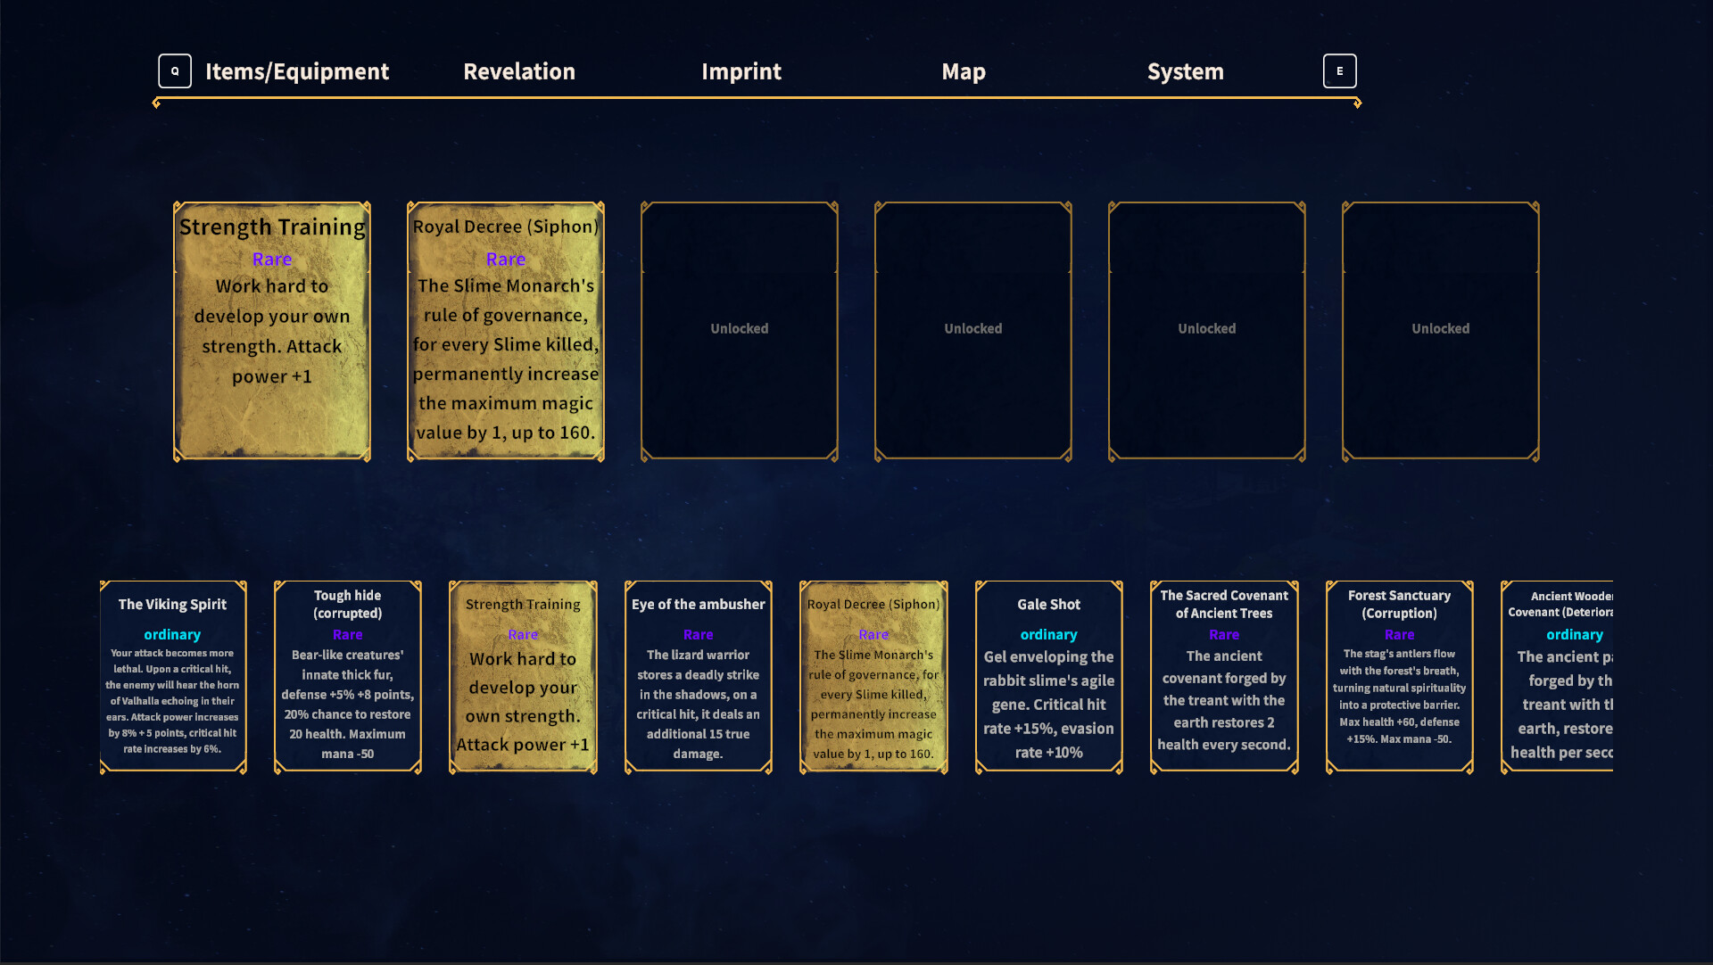Select the equipped Royal Decree (Siphon) card
The height and width of the screenshot is (965, 1713).
pos(506,330)
